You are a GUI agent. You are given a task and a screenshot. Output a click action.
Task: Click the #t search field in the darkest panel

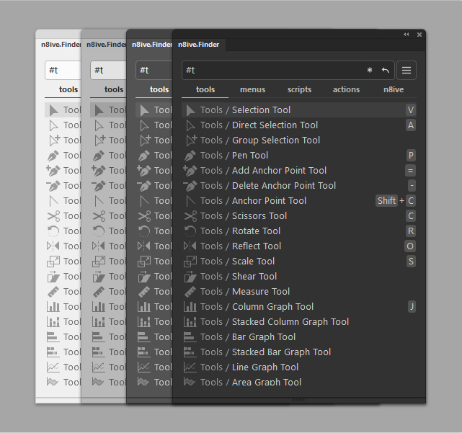(288, 71)
